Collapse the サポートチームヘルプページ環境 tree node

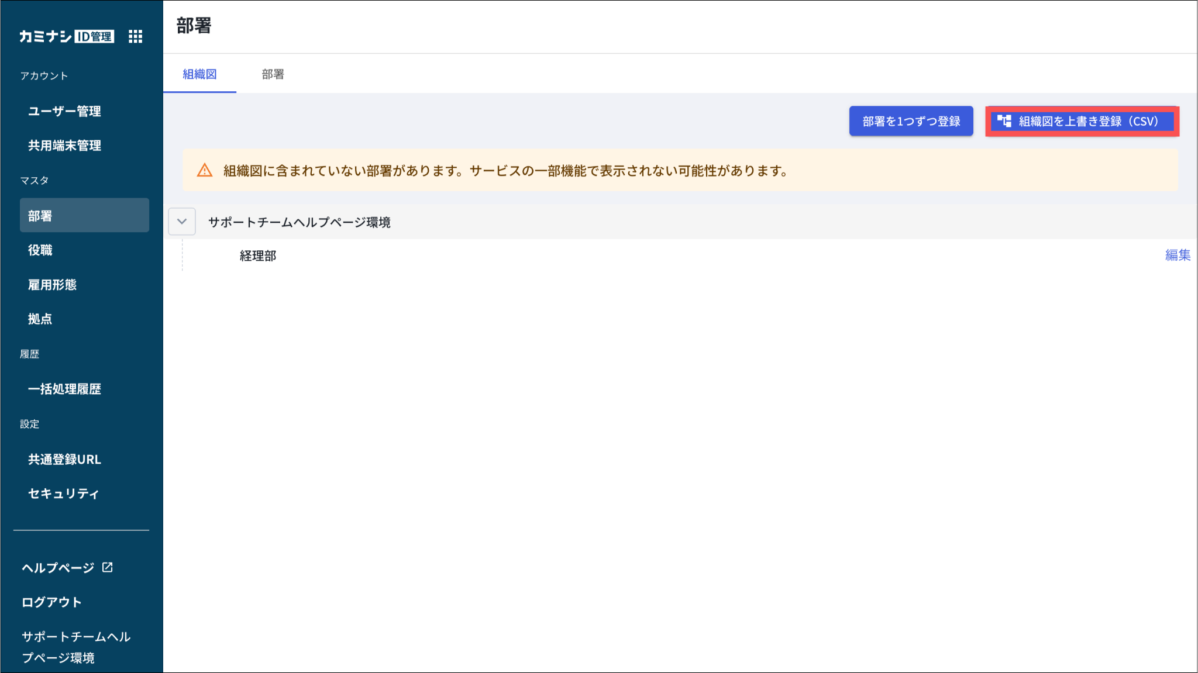(x=182, y=222)
